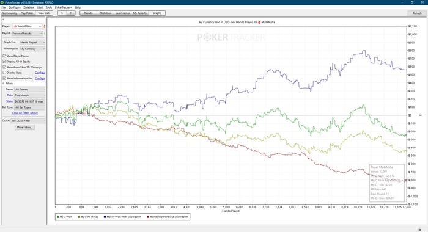Switch to the View Stats tab
Screen dimensions: 428x232
click(44, 13)
